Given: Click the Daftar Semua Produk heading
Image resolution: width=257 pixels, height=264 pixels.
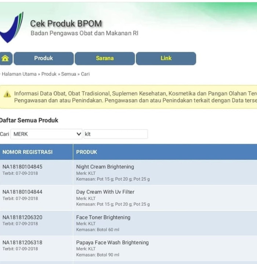Looking at the screenshot, I should pyautogui.click(x=29, y=120).
